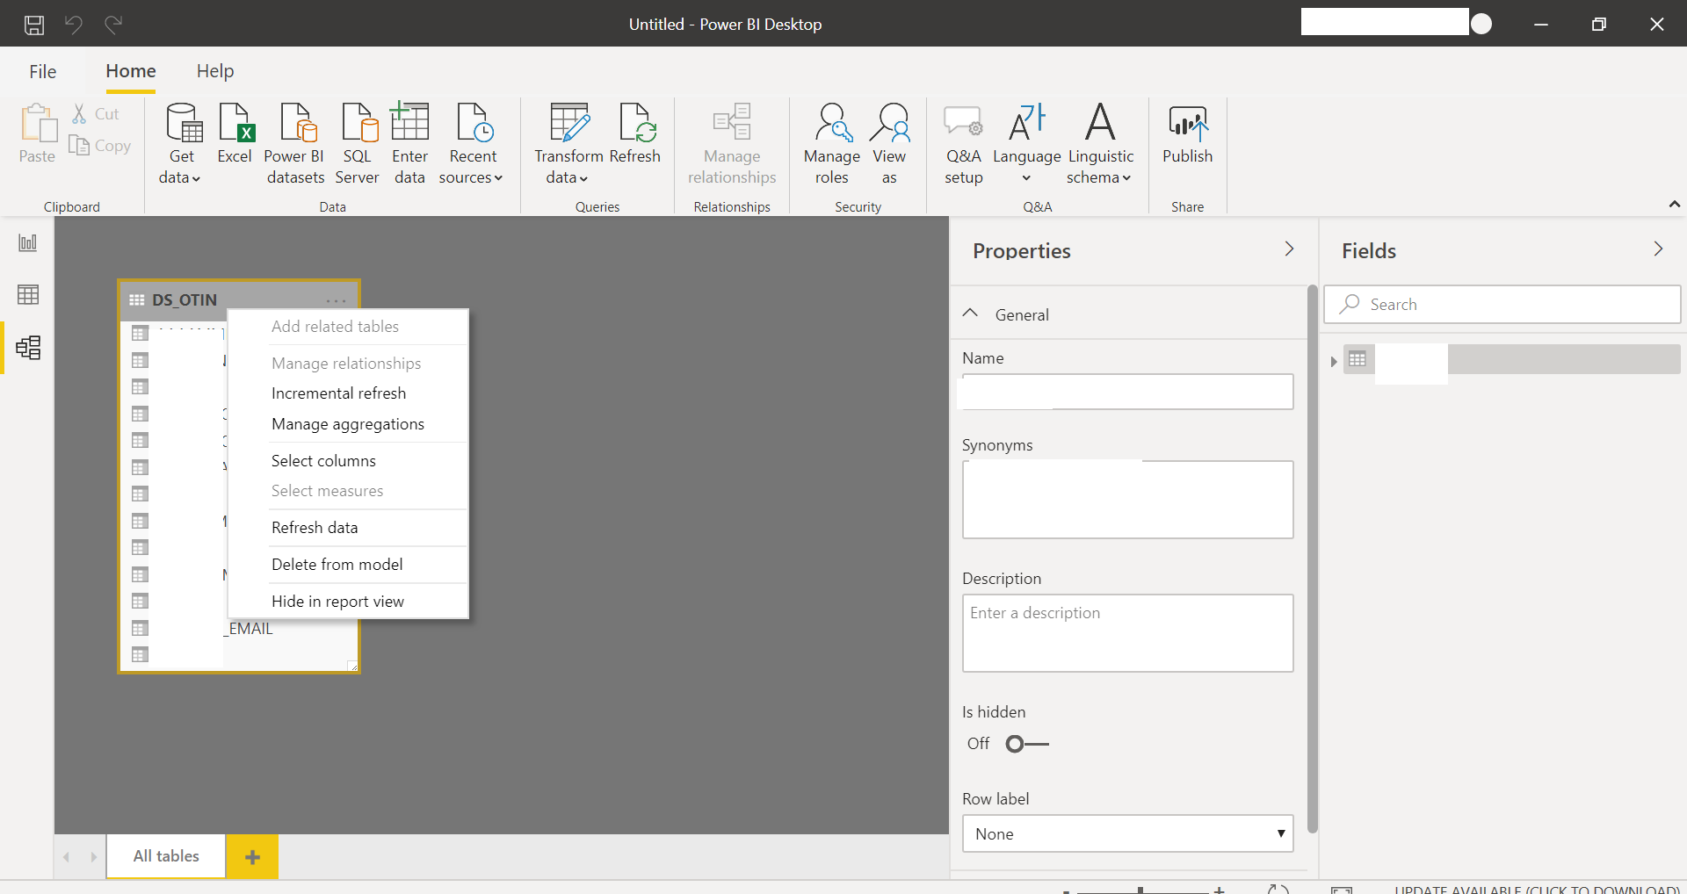
Task: Click the Description text area
Action: pyautogui.click(x=1127, y=633)
